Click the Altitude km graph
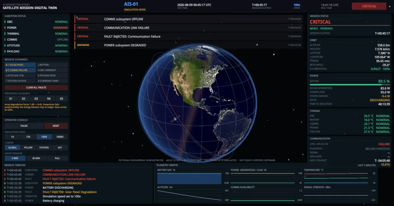This screenshot has height=206, width=394. (189, 196)
